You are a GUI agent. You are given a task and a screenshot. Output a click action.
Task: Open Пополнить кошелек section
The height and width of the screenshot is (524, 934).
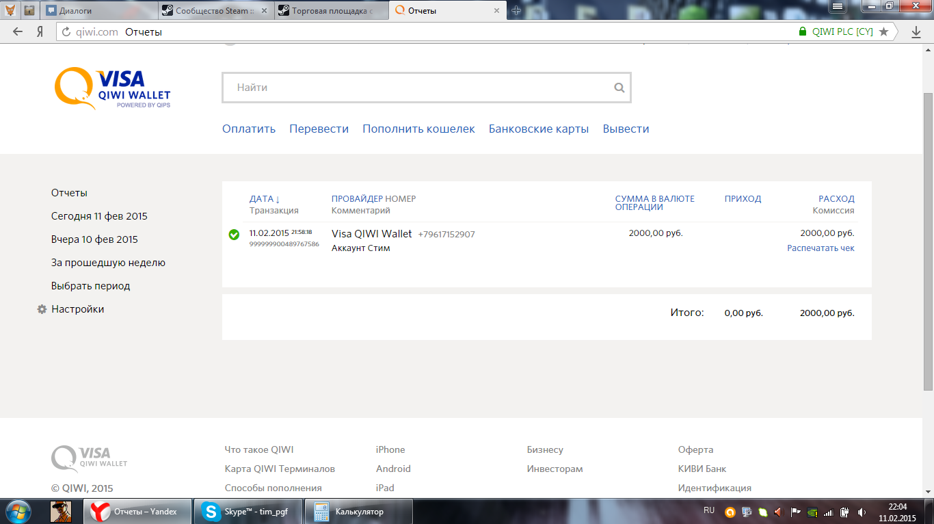point(418,129)
